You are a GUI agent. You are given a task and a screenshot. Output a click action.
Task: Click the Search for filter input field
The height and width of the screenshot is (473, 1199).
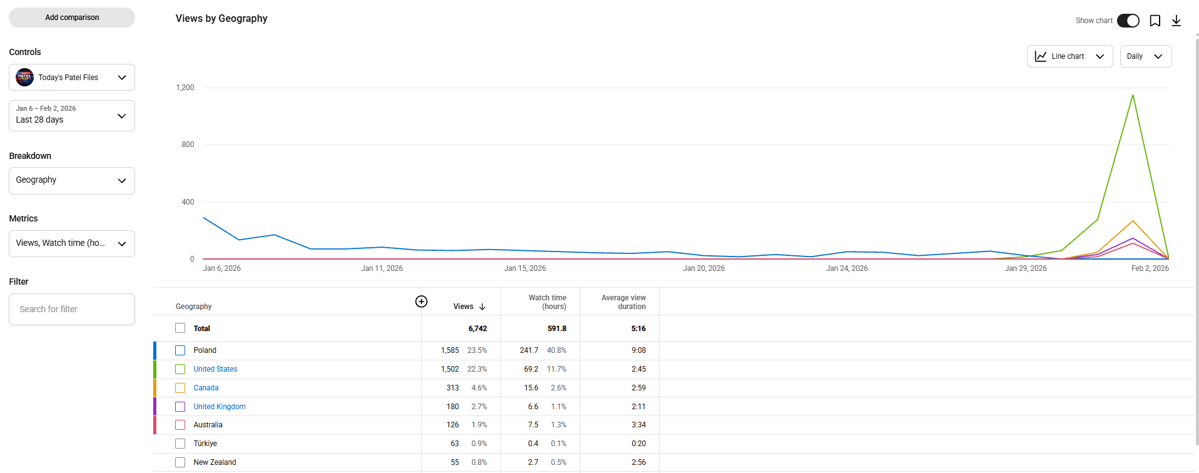(72, 310)
